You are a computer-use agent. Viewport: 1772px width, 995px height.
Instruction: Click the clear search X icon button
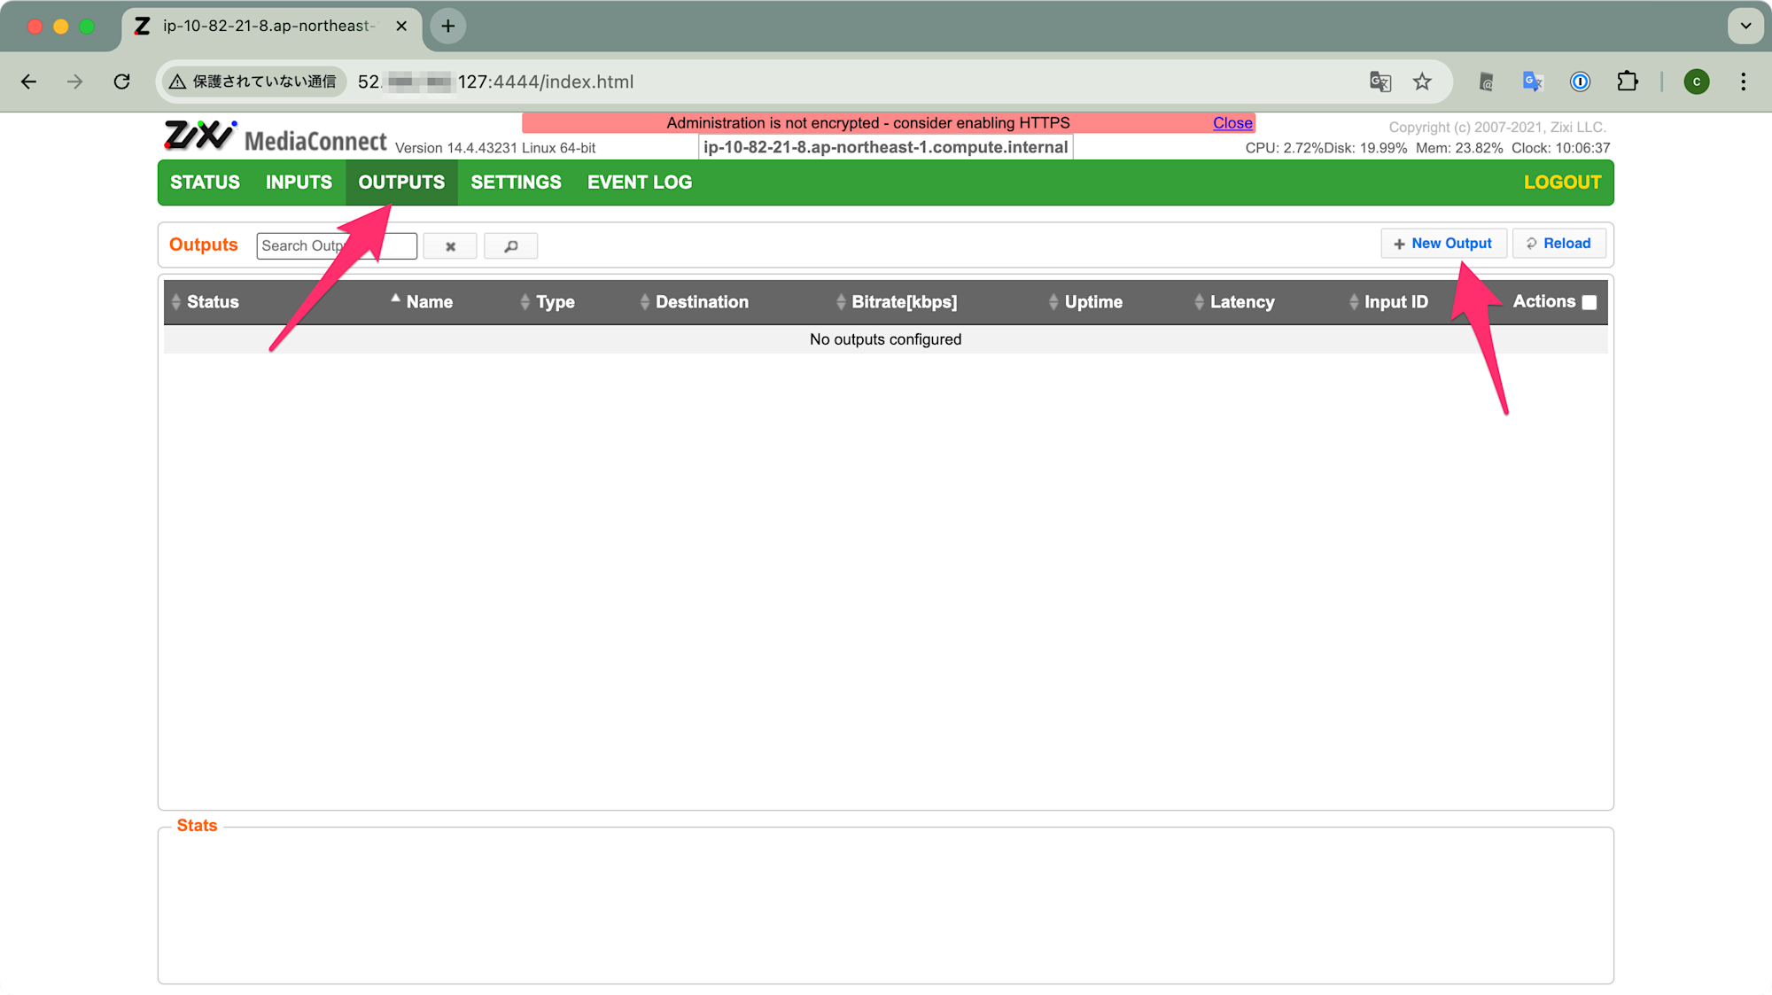click(x=450, y=246)
